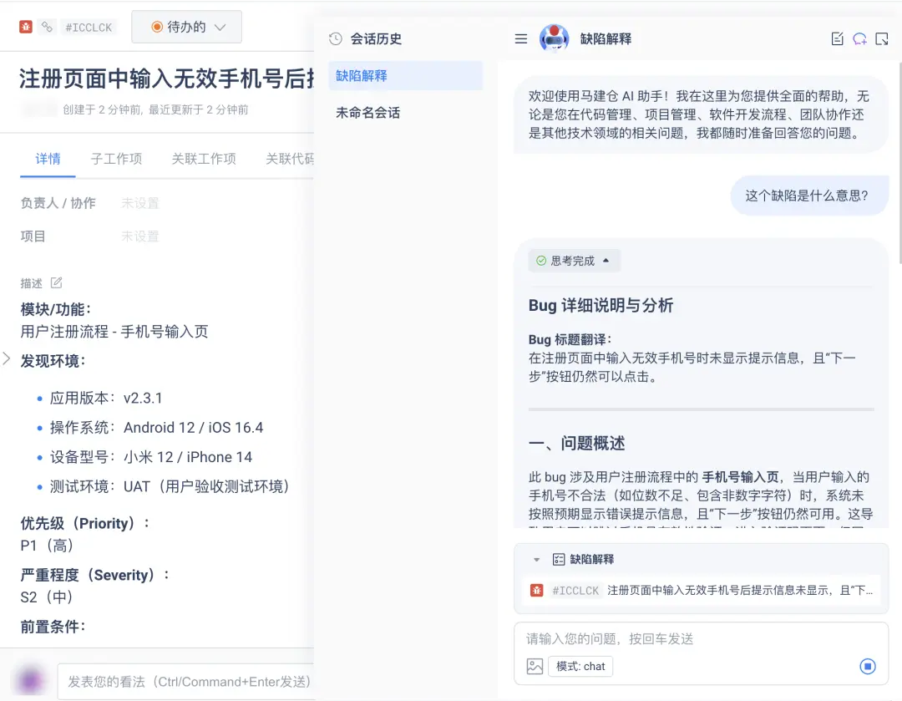This screenshot has width=902, height=701.
Task: Switch to the 关联工作项 tab
Action: (x=204, y=159)
